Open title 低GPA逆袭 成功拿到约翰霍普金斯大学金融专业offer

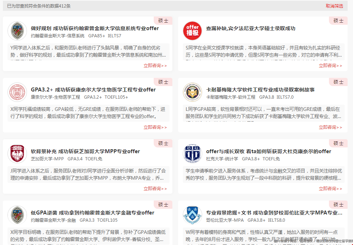point(93,213)
